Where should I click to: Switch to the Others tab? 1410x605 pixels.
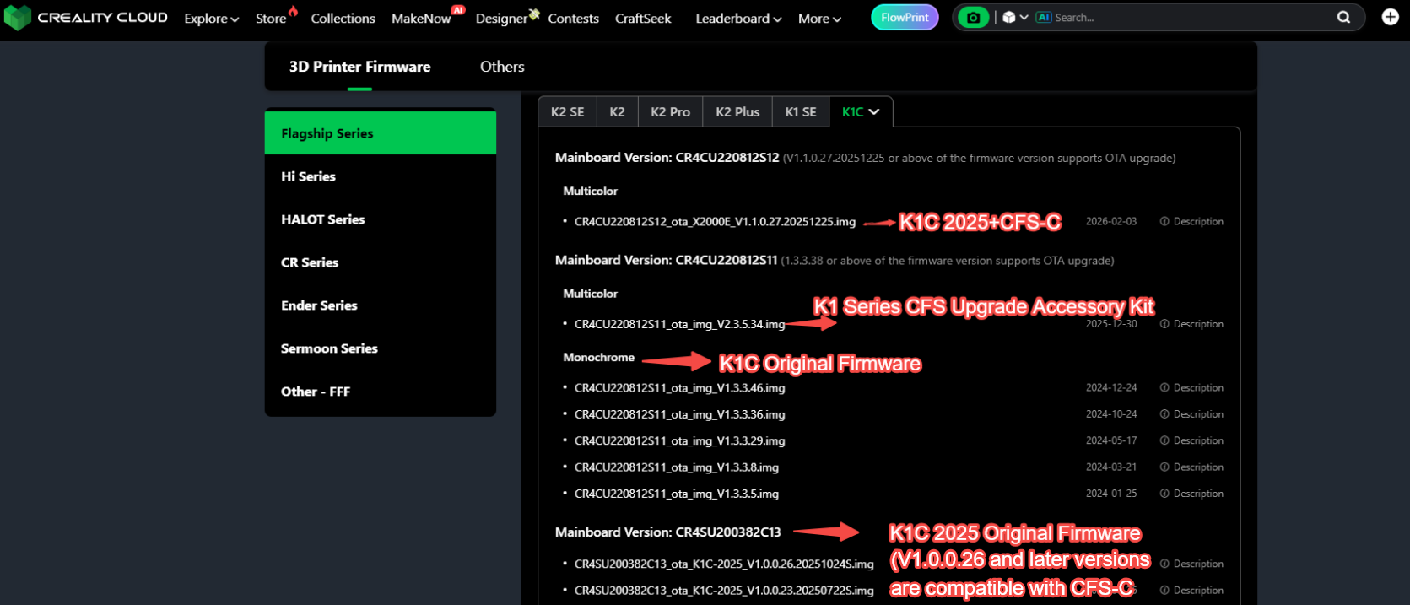502,67
